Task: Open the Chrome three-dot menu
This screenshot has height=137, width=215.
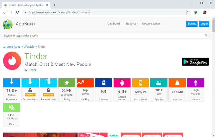Action: (x=211, y=12)
